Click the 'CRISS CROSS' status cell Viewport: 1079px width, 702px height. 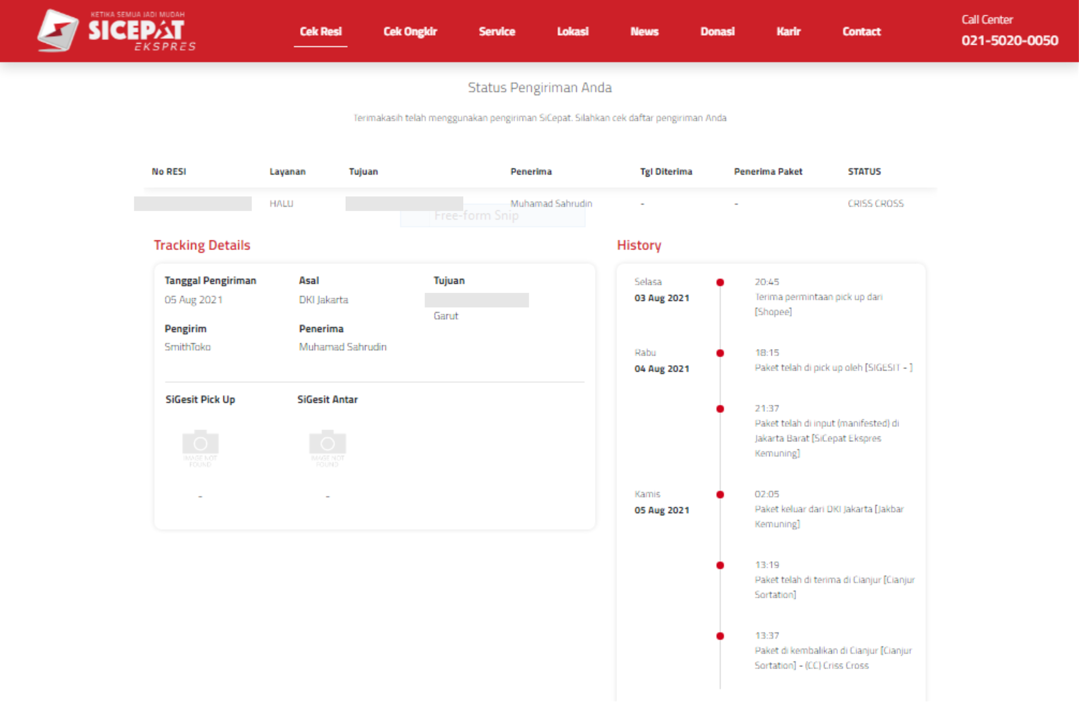[x=876, y=203]
